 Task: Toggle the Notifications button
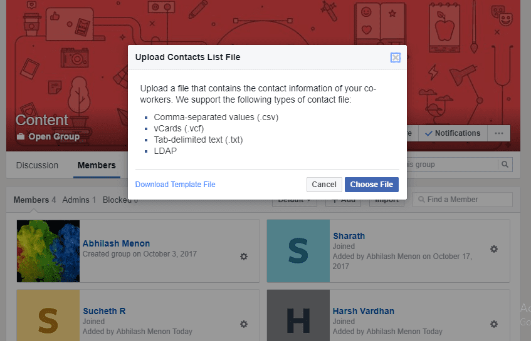pos(453,133)
